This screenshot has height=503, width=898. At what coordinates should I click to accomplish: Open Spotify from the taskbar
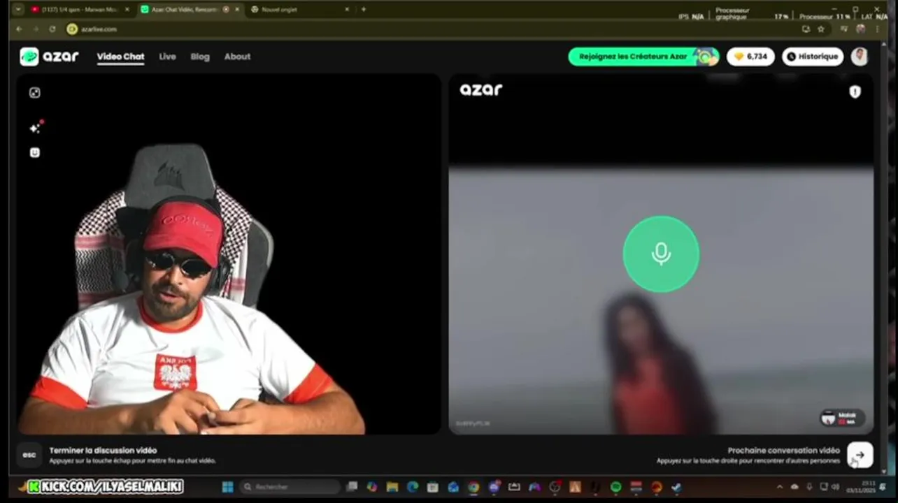tap(616, 487)
